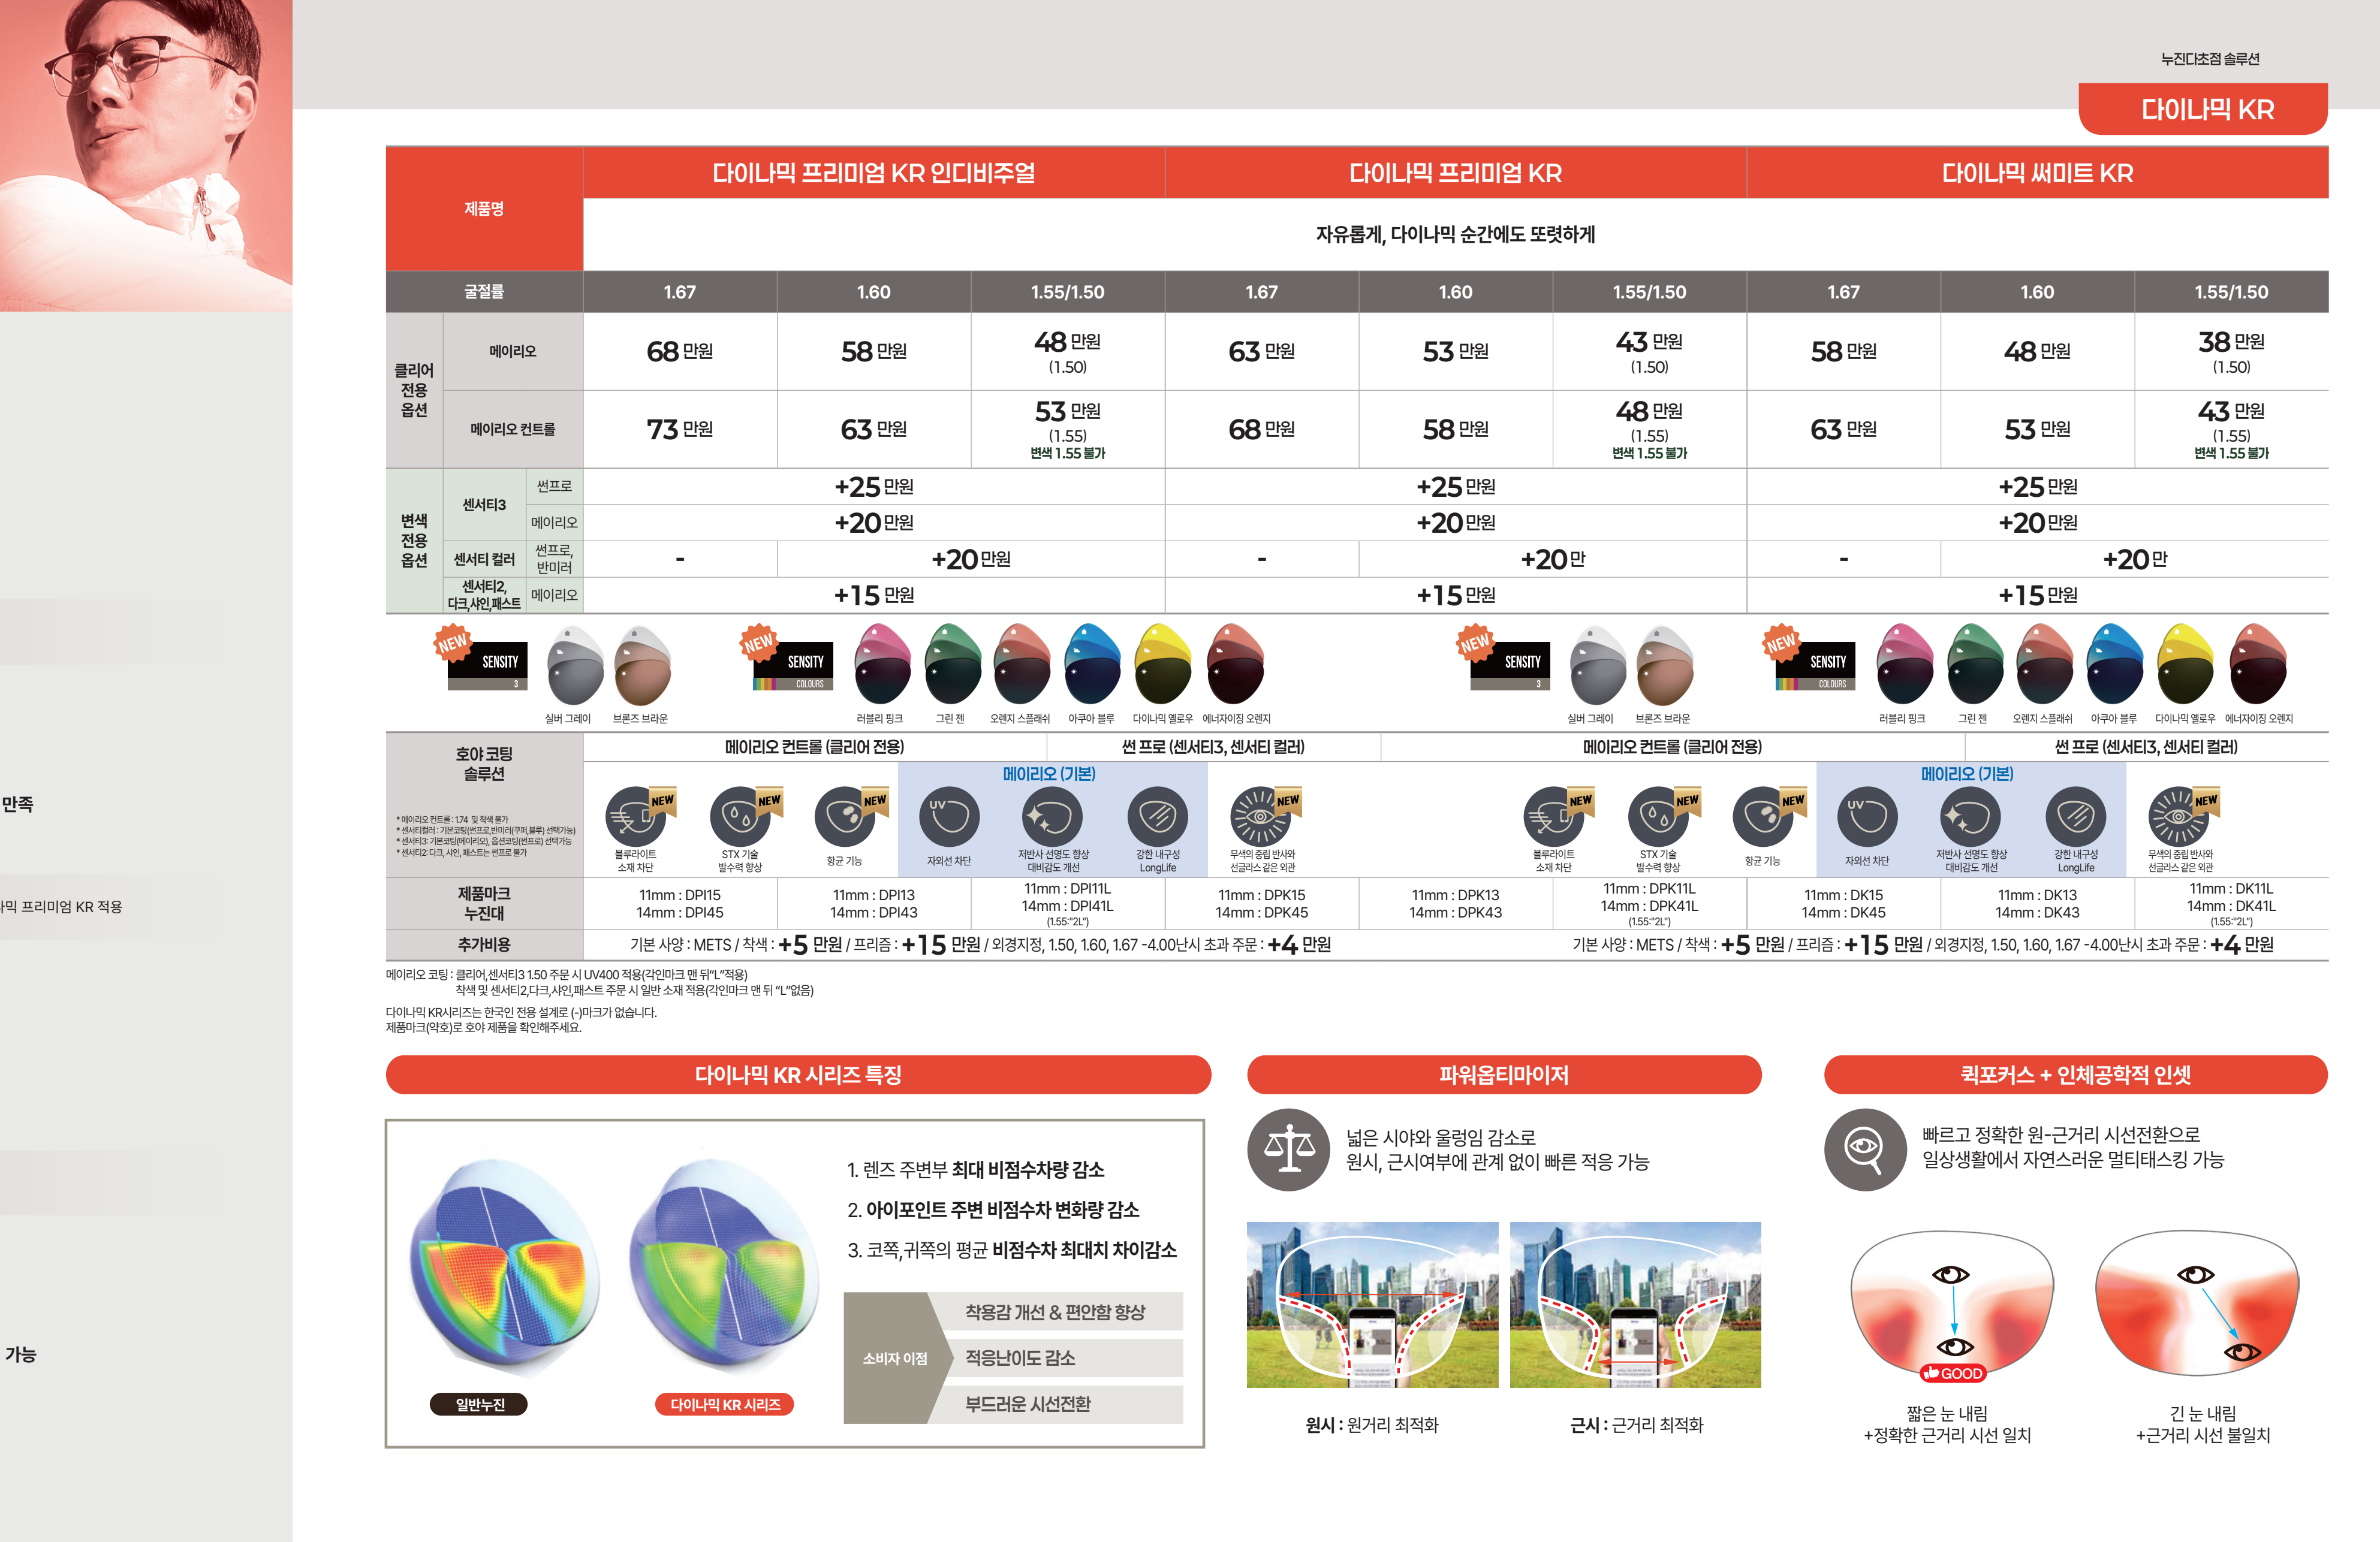Click the 다이나믹 KR 시리즈 특징 banner
Image resolution: width=2380 pixels, height=1542 pixels.
(x=798, y=1075)
